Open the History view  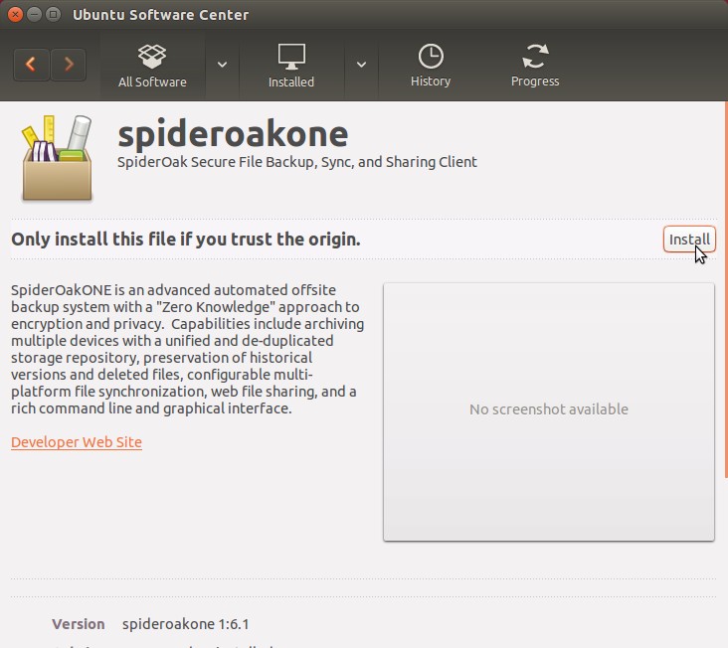coord(431,66)
